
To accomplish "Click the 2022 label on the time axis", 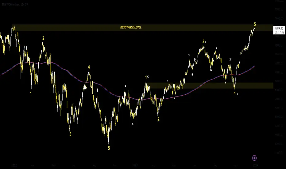I will coord(14,165).
